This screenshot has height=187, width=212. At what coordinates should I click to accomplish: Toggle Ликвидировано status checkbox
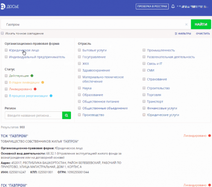6,89
